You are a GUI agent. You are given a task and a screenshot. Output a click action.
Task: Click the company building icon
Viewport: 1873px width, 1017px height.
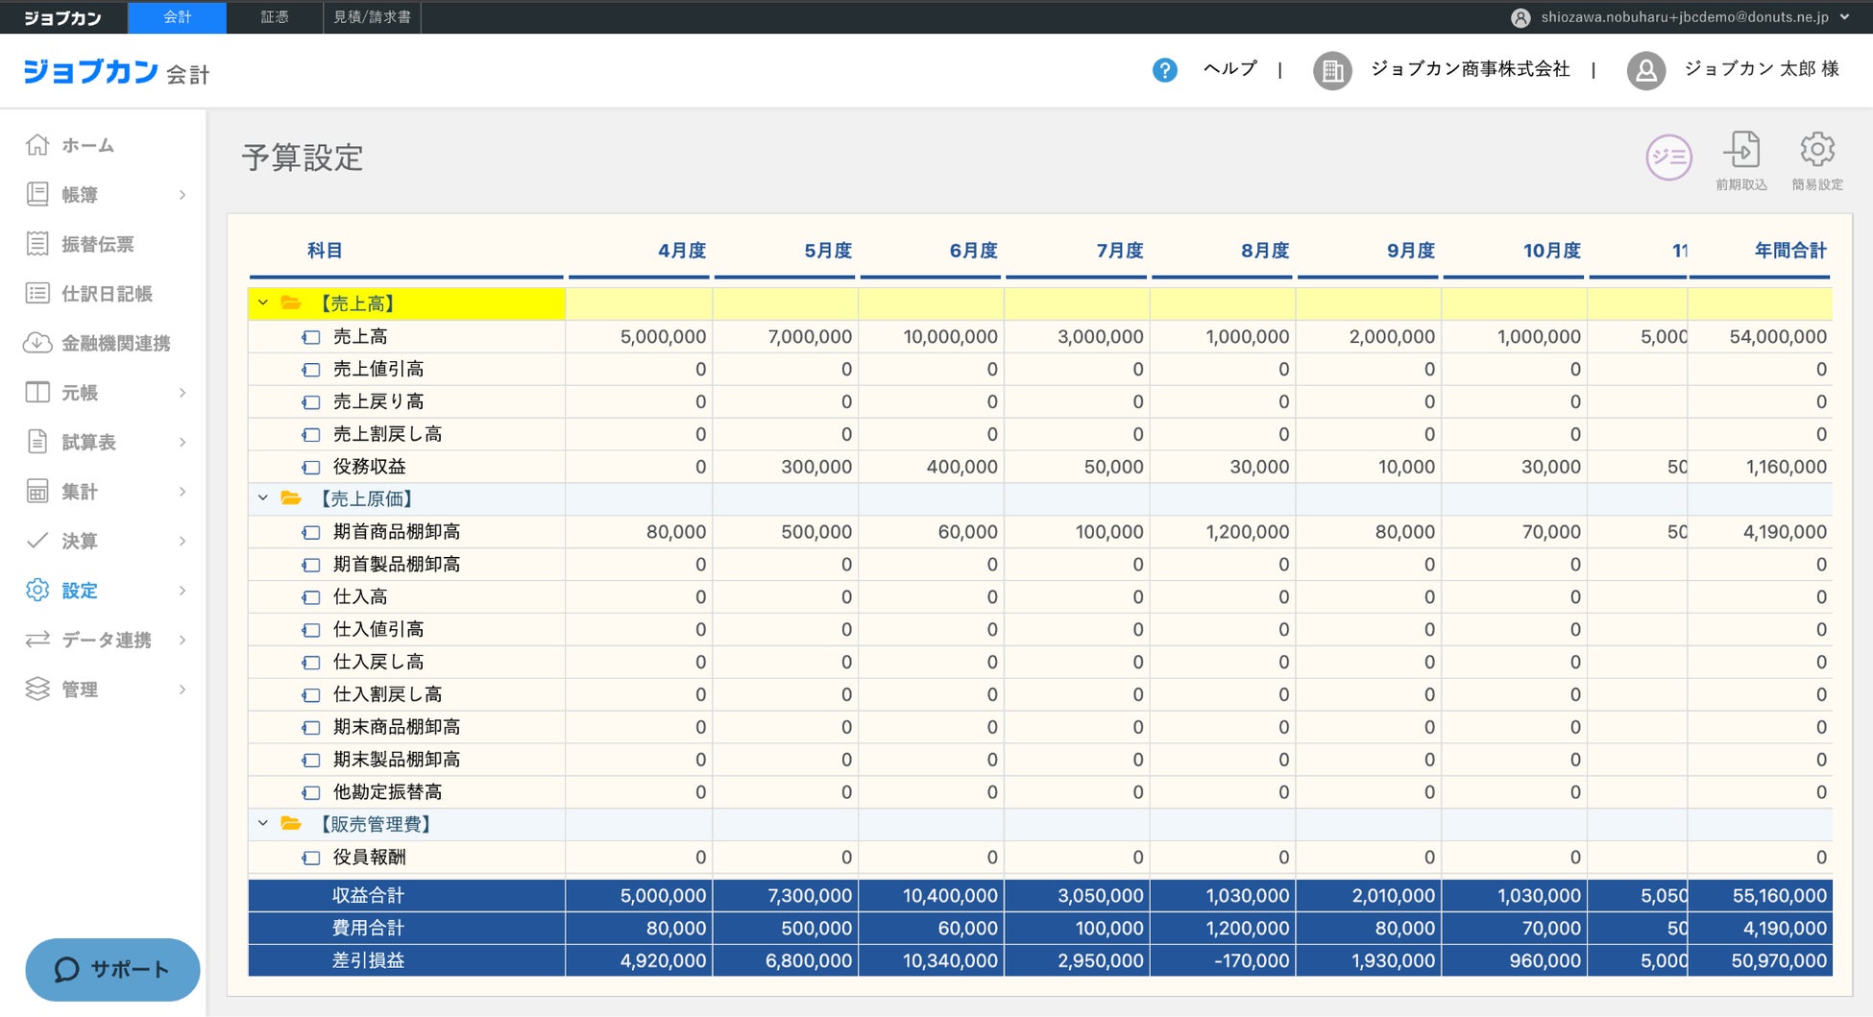tap(1331, 70)
